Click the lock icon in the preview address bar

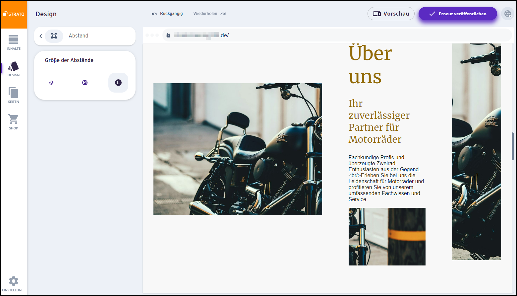coord(168,35)
